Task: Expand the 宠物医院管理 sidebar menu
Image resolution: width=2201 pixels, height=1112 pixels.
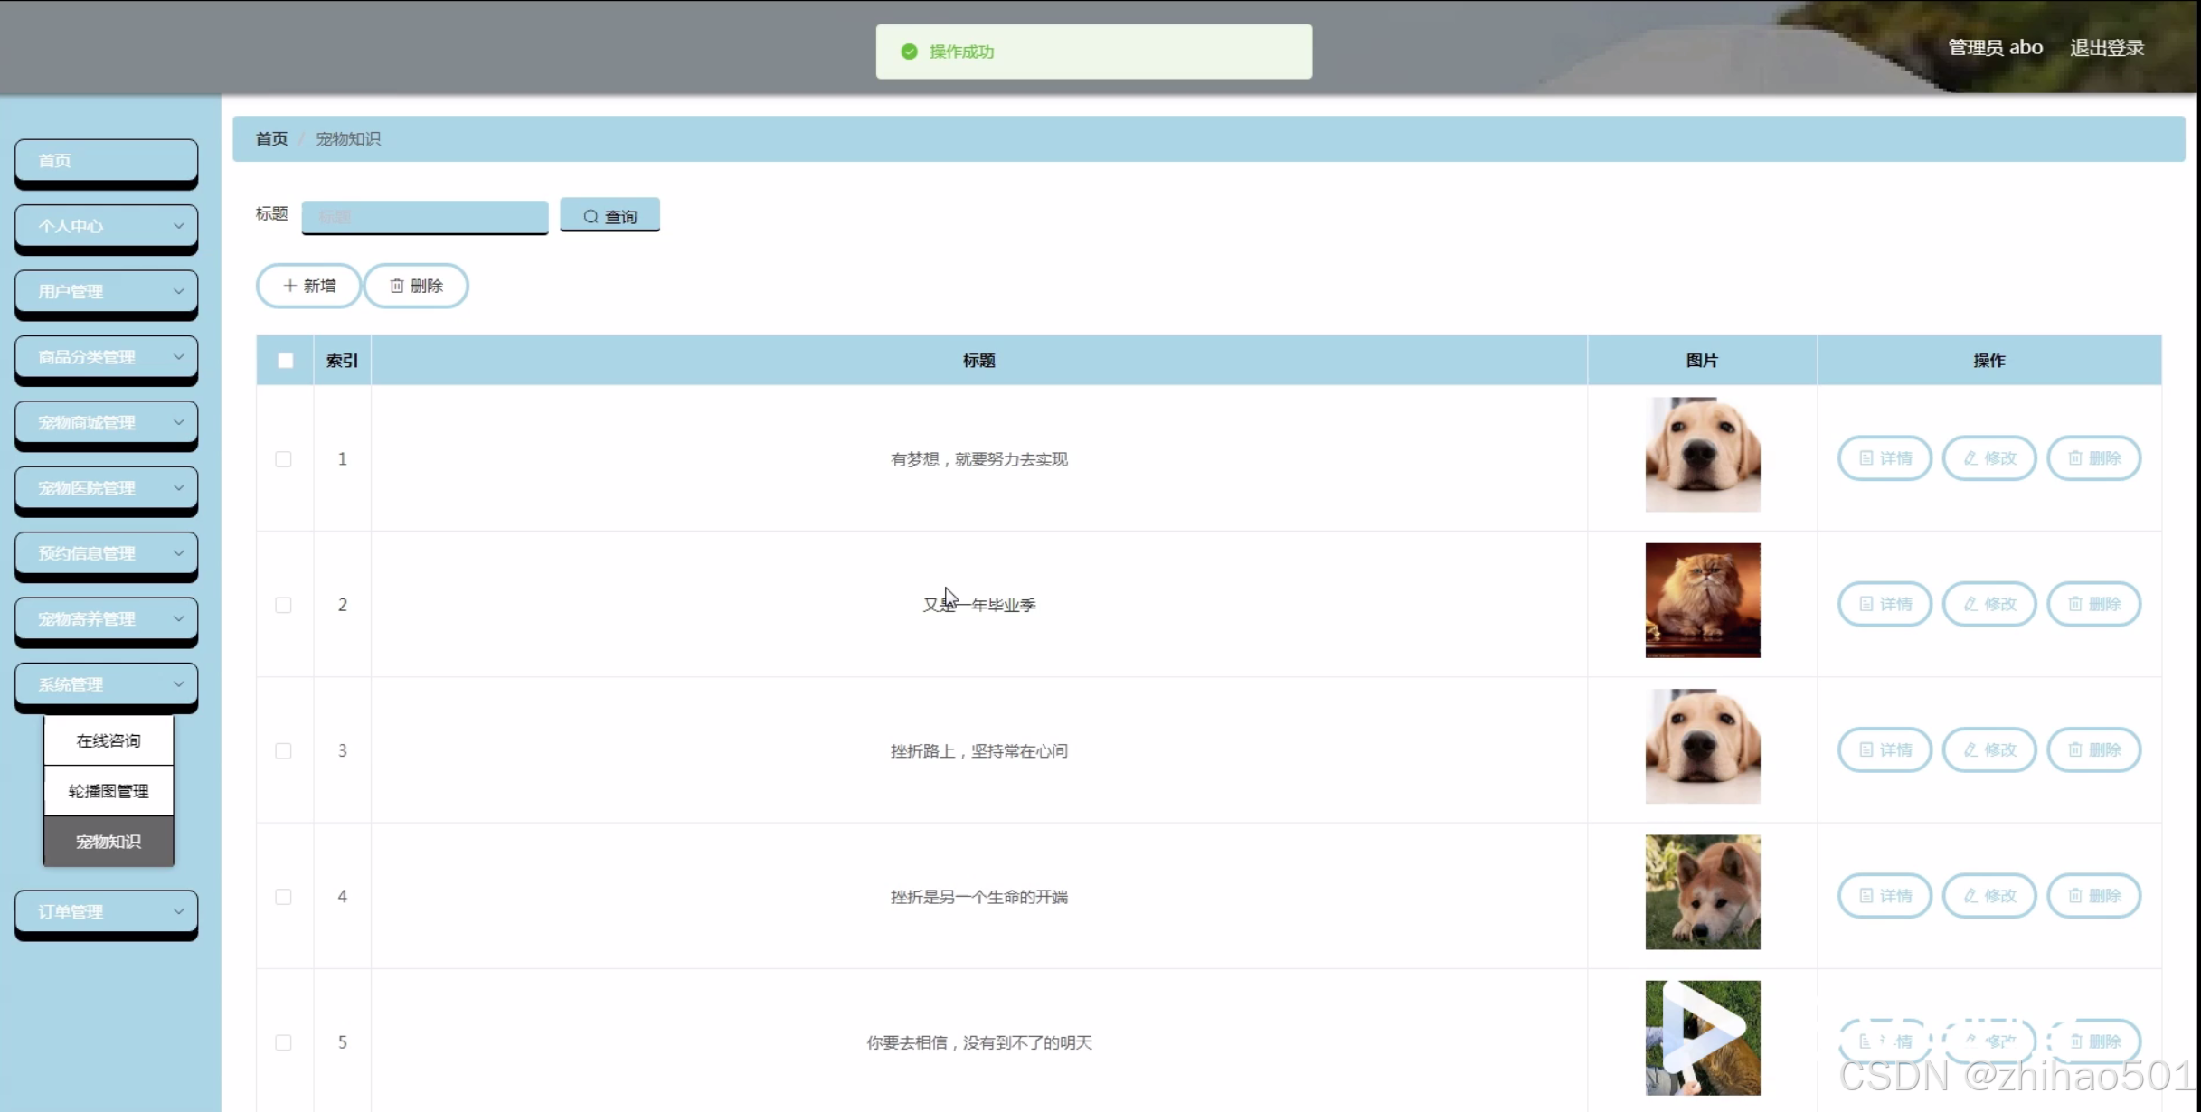Action: click(x=107, y=488)
